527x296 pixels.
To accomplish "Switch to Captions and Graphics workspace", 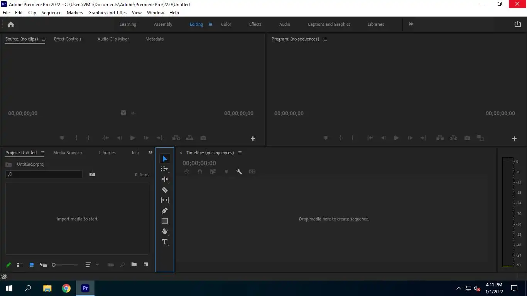I will tap(329, 24).
